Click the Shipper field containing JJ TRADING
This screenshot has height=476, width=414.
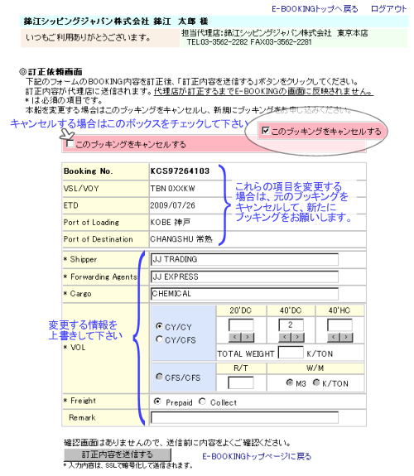244,259
